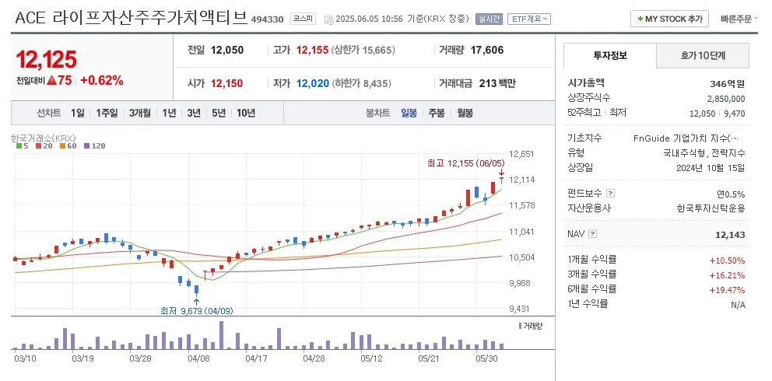Click the green 5-day moving average swatch
The width and height of the screenshot is (772, 381).
point(19,145)
